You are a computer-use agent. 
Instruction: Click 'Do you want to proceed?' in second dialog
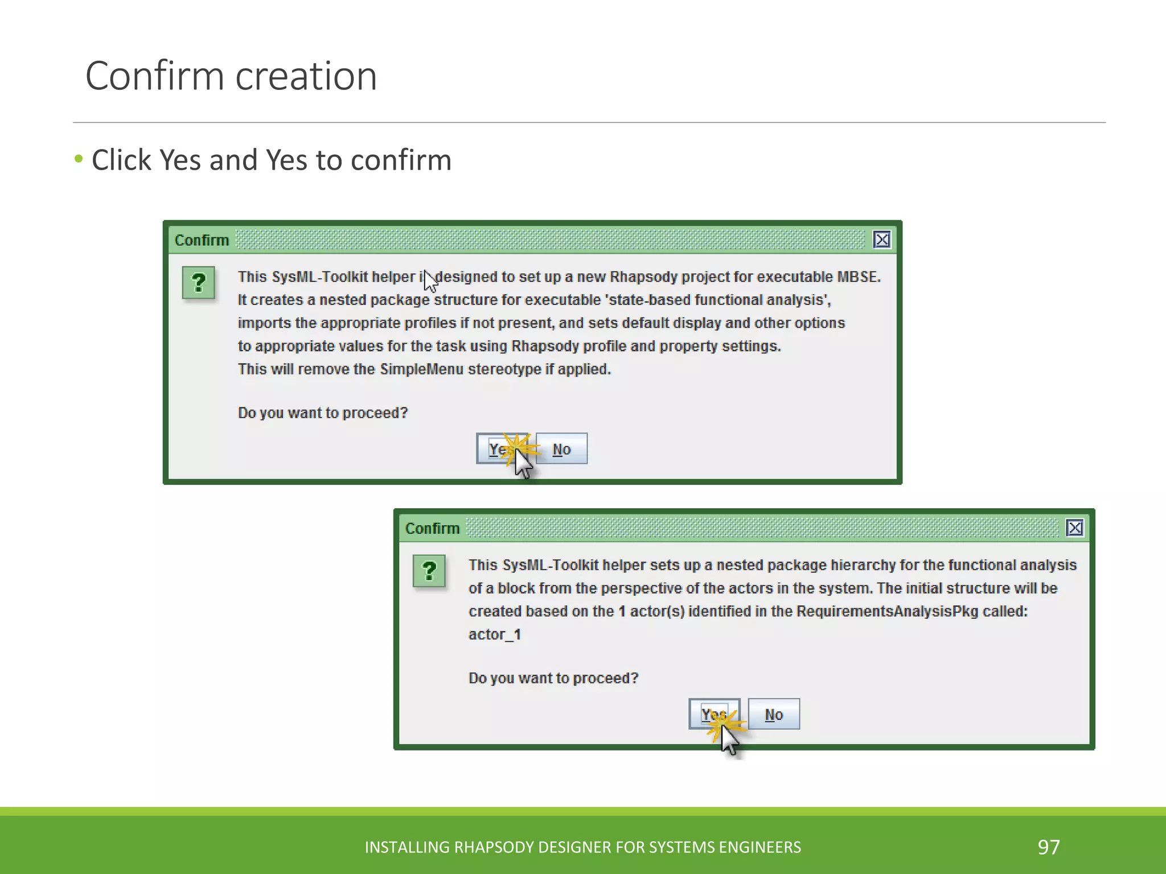pos(553,678)
